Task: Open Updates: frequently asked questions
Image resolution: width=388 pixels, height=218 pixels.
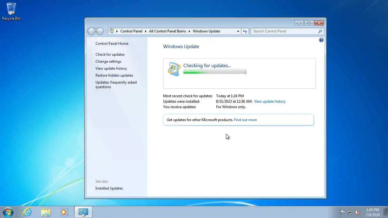Action: point(116,84)
